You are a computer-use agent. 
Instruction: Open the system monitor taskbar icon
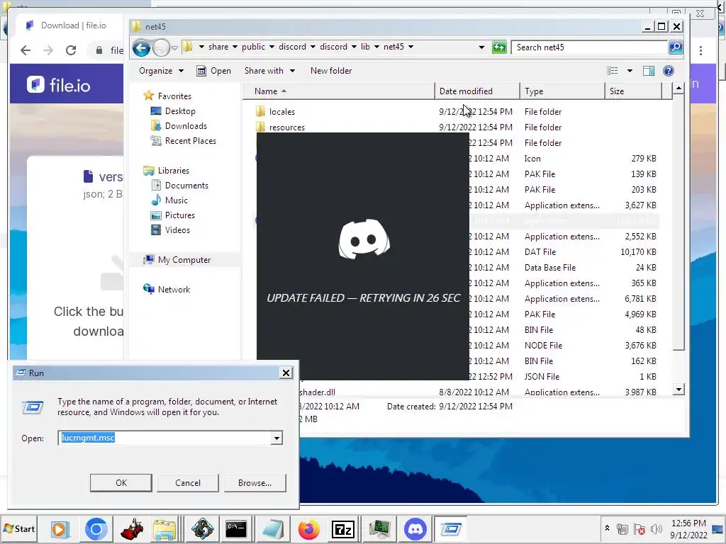click(380, 528)
